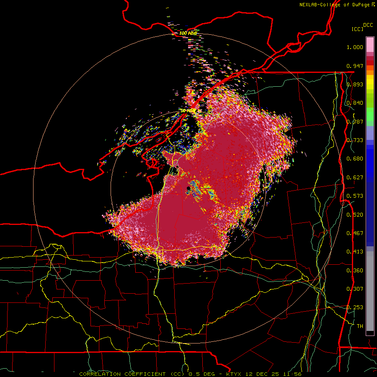Pick the gray band on color scale

370,291
